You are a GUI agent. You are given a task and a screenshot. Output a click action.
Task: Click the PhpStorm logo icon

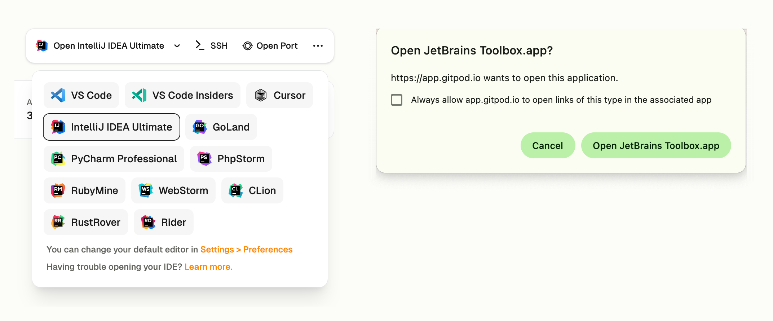coord(204,159)
